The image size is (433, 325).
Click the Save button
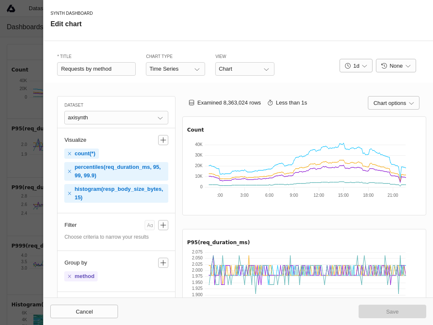click(392, 311)
